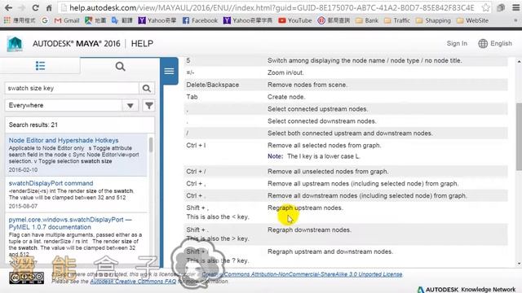Image resolution: width=522 pixels, height=293 pixels.
Task: Click 'Select connected upstream nodes.' text
Action: click(317, 109)
